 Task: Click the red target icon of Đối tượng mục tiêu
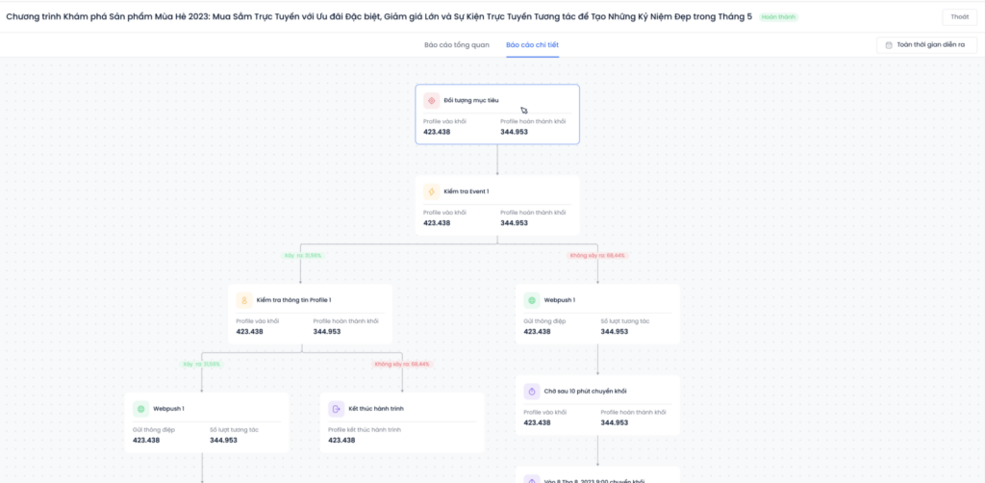pyautogui.click(x=432, y=100)
